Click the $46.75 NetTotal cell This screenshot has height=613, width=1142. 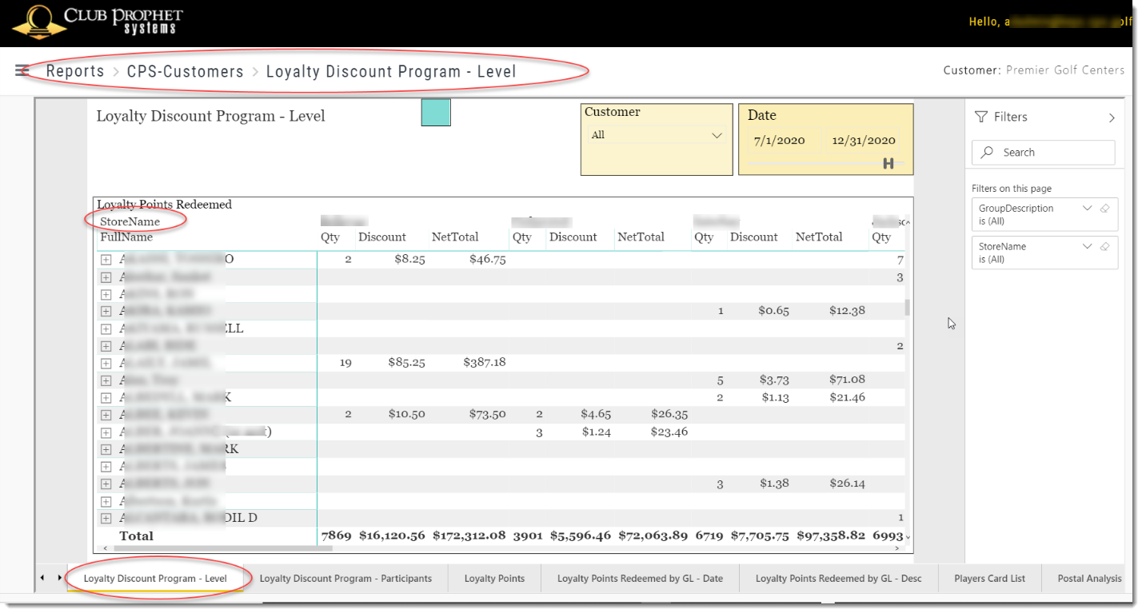(487, 260)
